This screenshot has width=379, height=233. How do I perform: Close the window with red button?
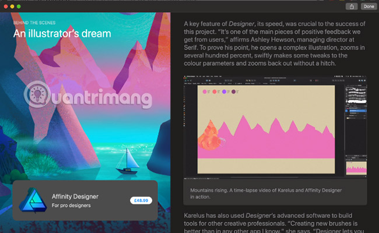click(5, 6)
